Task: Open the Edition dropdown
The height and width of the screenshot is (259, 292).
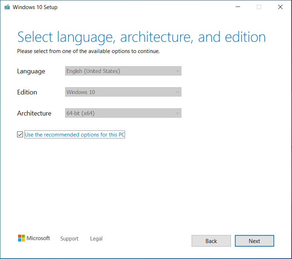Action: [123, 92]
